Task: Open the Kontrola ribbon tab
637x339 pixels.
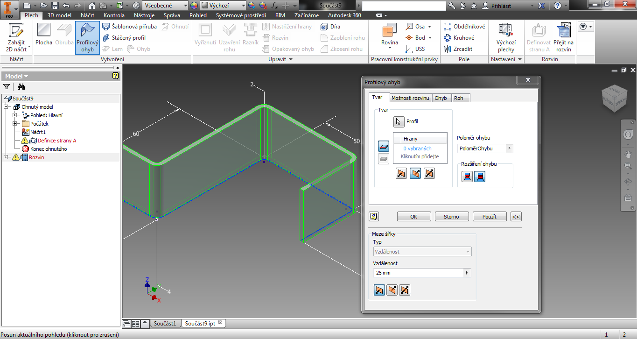Action: pyautogui.click(x=114, y=15)
